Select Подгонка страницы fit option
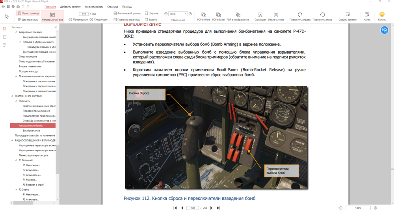Screen dimensions: 394x210 tap(127, 20)
